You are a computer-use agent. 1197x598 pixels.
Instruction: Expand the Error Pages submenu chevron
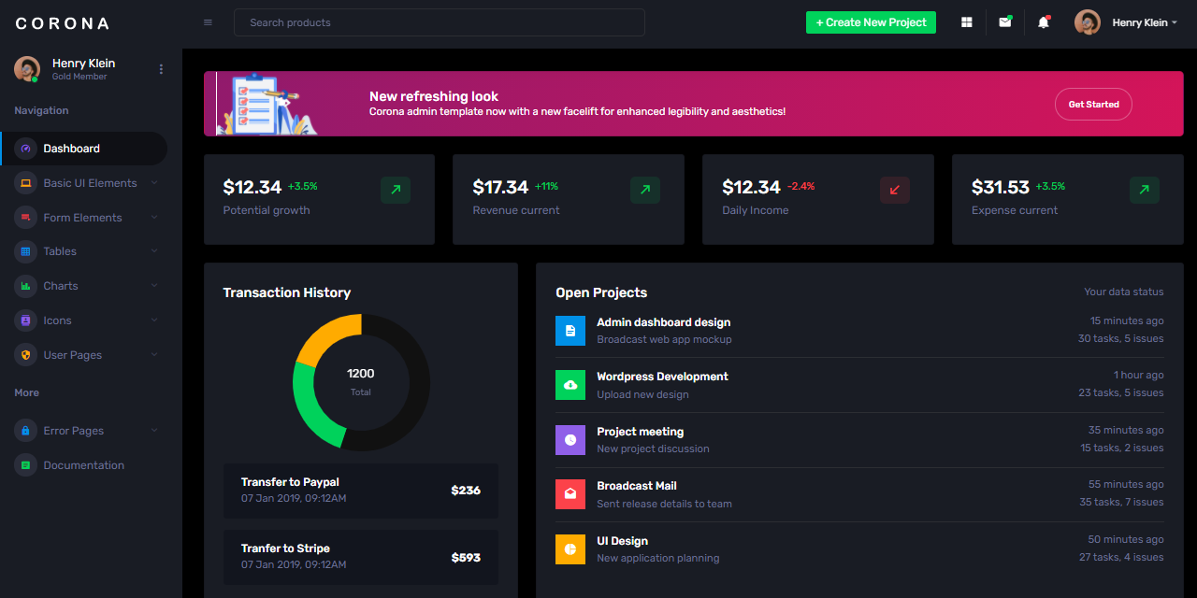[154, 431]
